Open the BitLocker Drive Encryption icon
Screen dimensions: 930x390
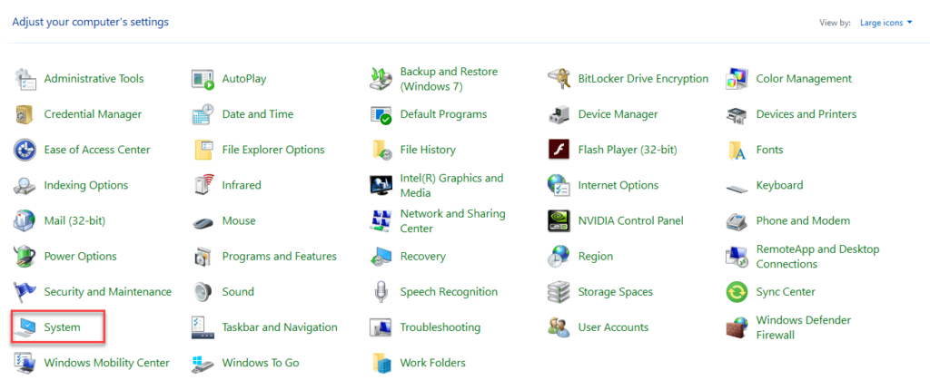click(559, 79)
